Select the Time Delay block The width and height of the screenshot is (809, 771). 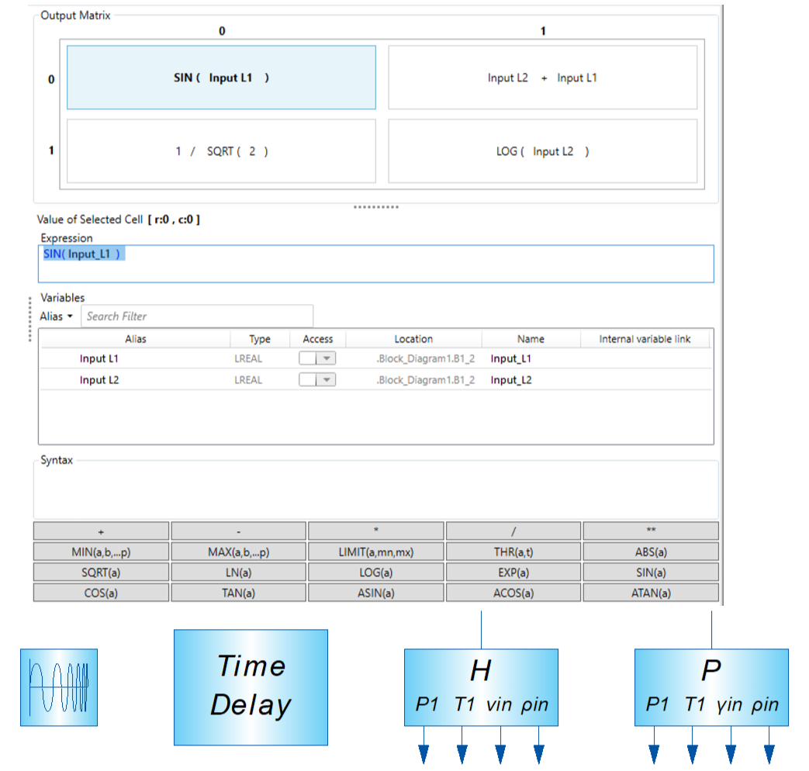[251, 686]
